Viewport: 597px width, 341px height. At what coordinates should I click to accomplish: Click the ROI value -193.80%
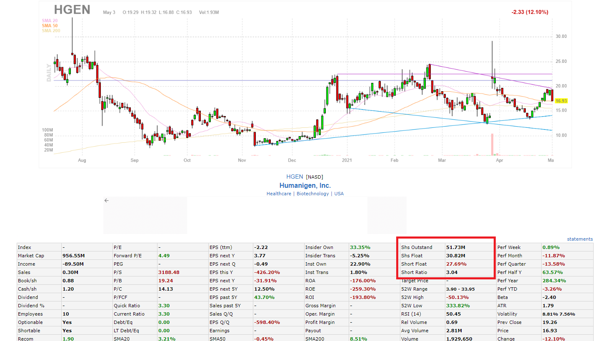pyautogui.click(x=363, y=297)
